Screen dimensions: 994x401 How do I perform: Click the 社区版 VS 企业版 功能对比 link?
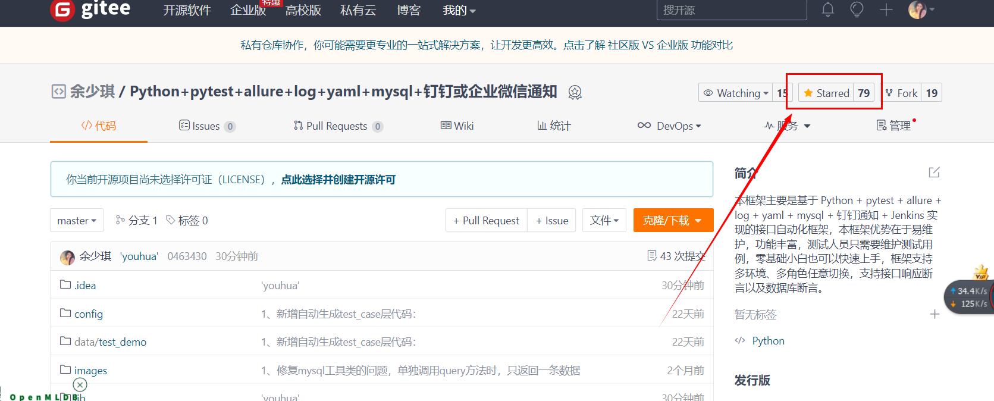click(670, 45)
